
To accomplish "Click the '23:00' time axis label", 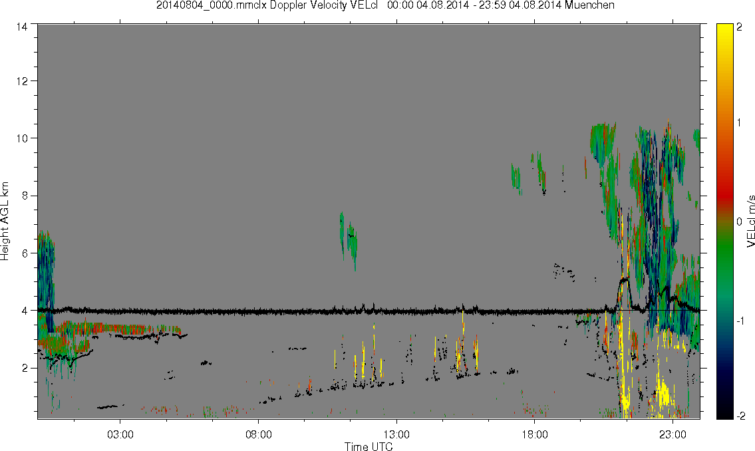I will click(673, 434).
